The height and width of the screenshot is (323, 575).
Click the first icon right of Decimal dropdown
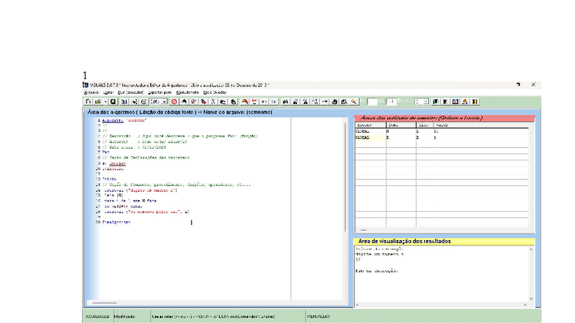click(x=436, y=101)
